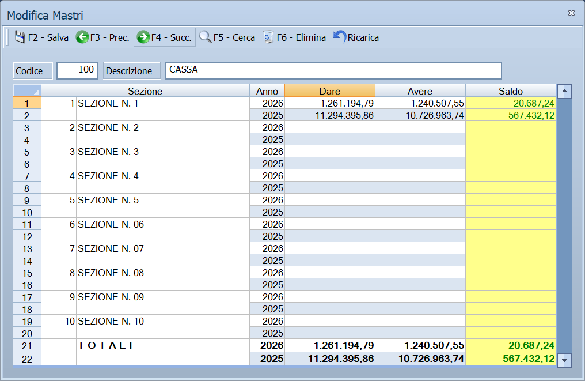Image resolution: width=585 pixels, height=381 pixels.
Task: Close the Modifica Mastri window
Action: click(571, 13)
